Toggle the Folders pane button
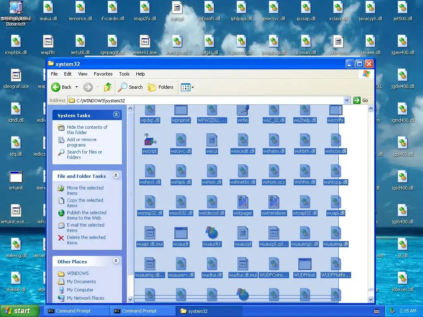Image resolution: width=423 pixels, height=317 pixels. (x=161, y=87)
